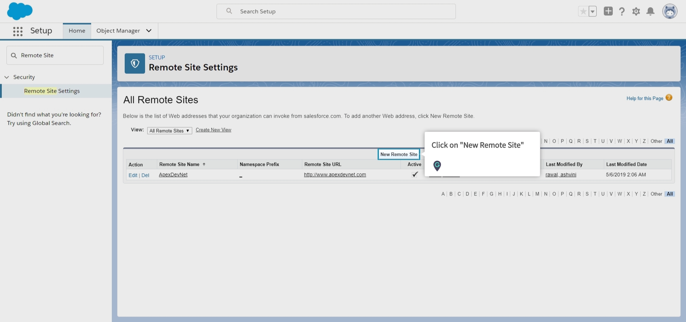Click the Search Setup magnifier icon
The width and height of the screenshot is (686, 322).
coord(229,11)
